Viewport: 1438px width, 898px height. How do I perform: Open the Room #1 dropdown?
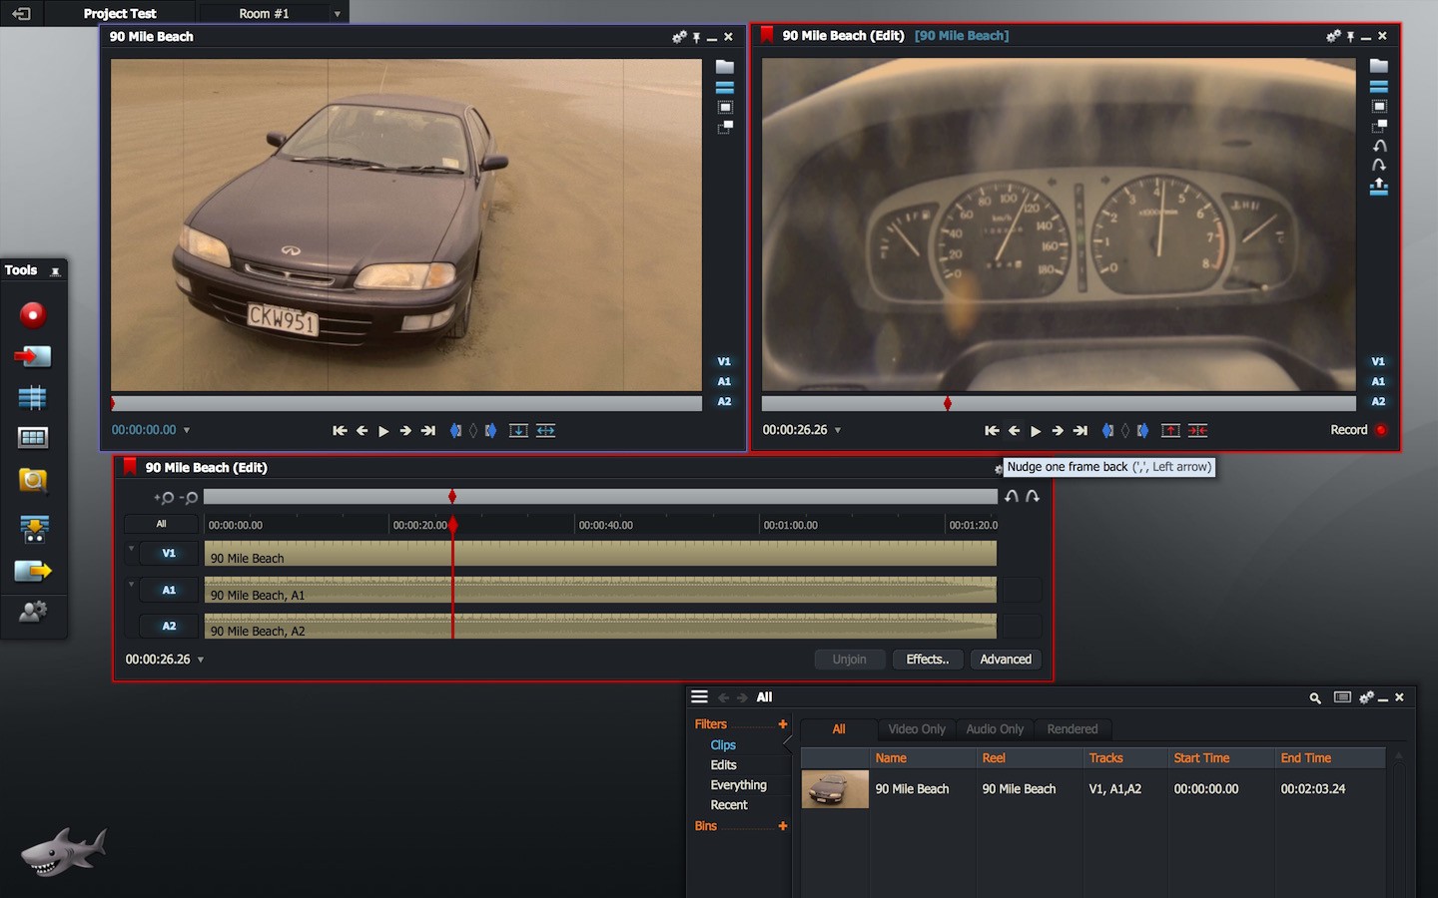(x=338, y=14)
